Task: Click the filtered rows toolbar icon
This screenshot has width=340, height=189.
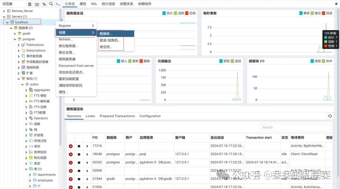Action: point(44,4)
